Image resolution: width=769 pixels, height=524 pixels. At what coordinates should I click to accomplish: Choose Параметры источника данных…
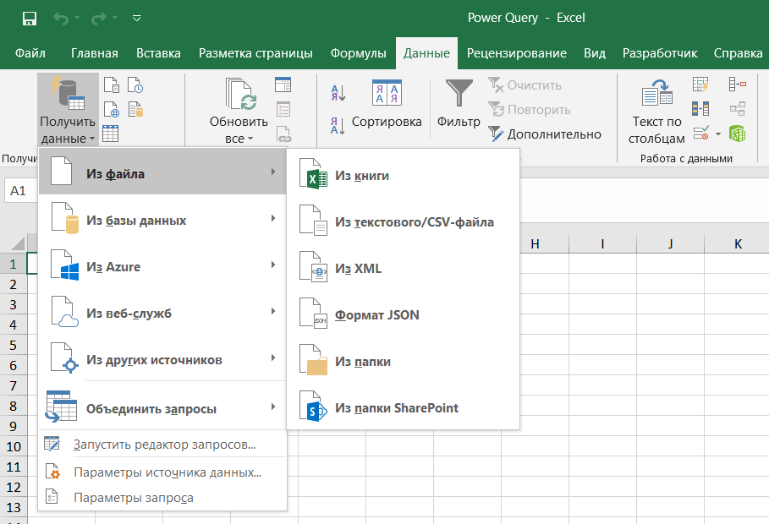tap(162, 472)
